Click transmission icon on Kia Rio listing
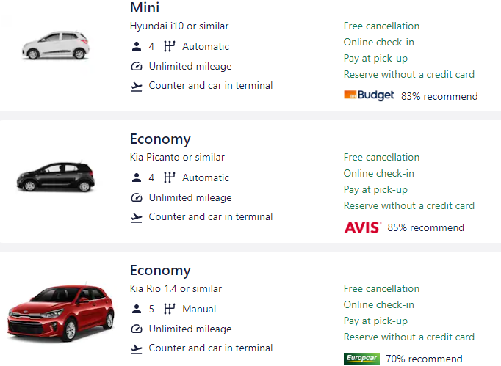This screenshot has width=501, height=366. tap(170, 309)
